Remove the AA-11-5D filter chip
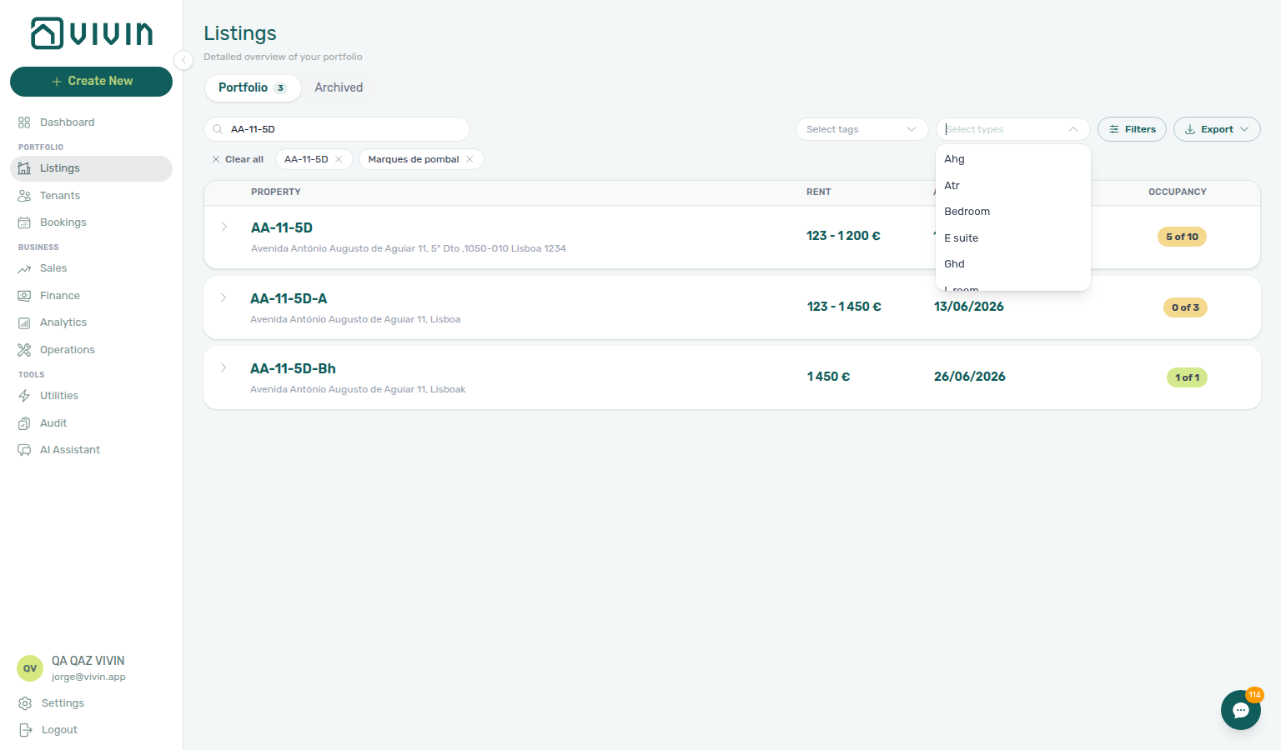Screen dimensions: 1281x750 339,159
